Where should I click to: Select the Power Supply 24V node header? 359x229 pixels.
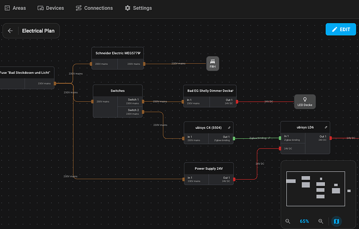click(x=209, y=168)
